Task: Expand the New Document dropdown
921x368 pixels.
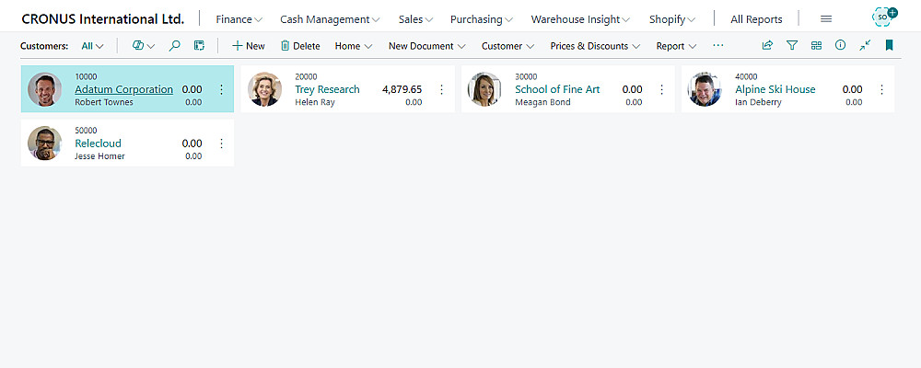Action: click(x=426, y=45)
